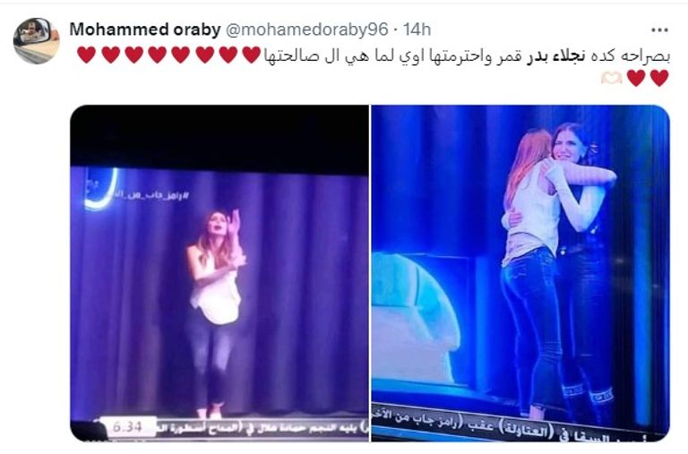The width and height of the screenshot is (688, 454).
Task: Open the @mohamedoraby96 handle link
Action: point(306,30)
